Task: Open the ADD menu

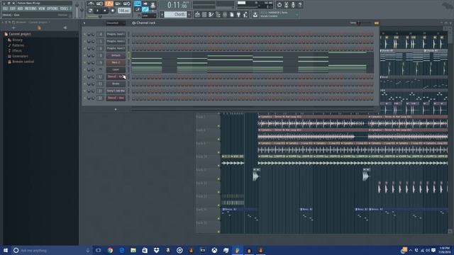Action: (x=20, y=8)
